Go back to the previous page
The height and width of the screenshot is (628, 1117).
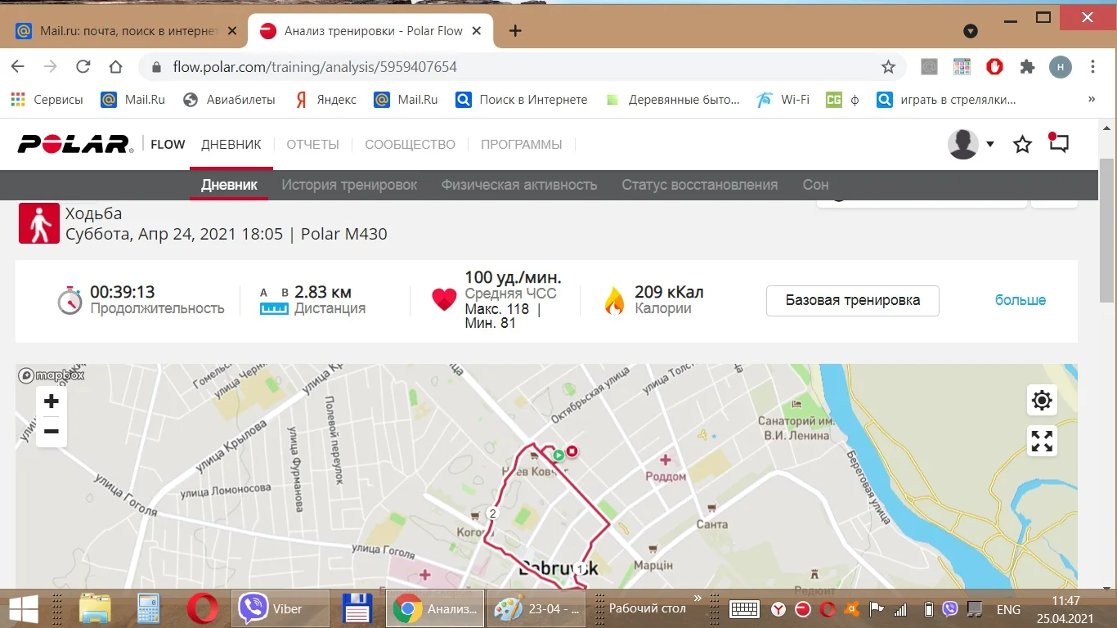(x=17, y=67)
